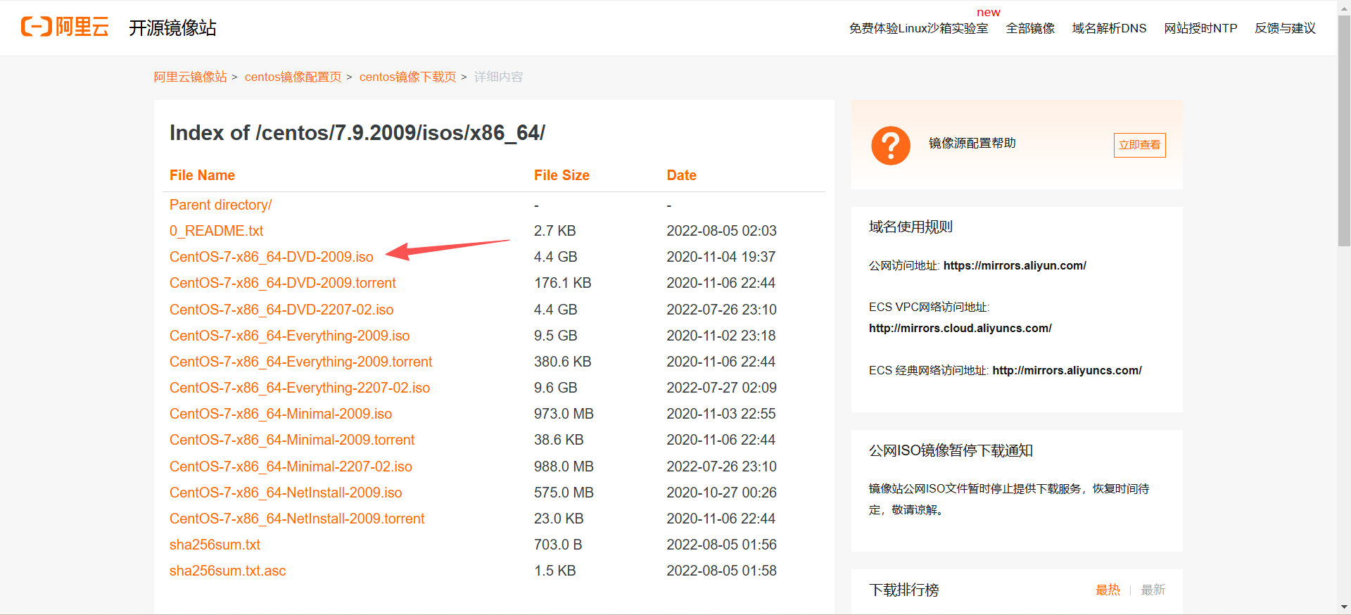Click the 973.0 MB file size cell
The height and width of the screenshot is (615, 1351).
pos(564,414)
